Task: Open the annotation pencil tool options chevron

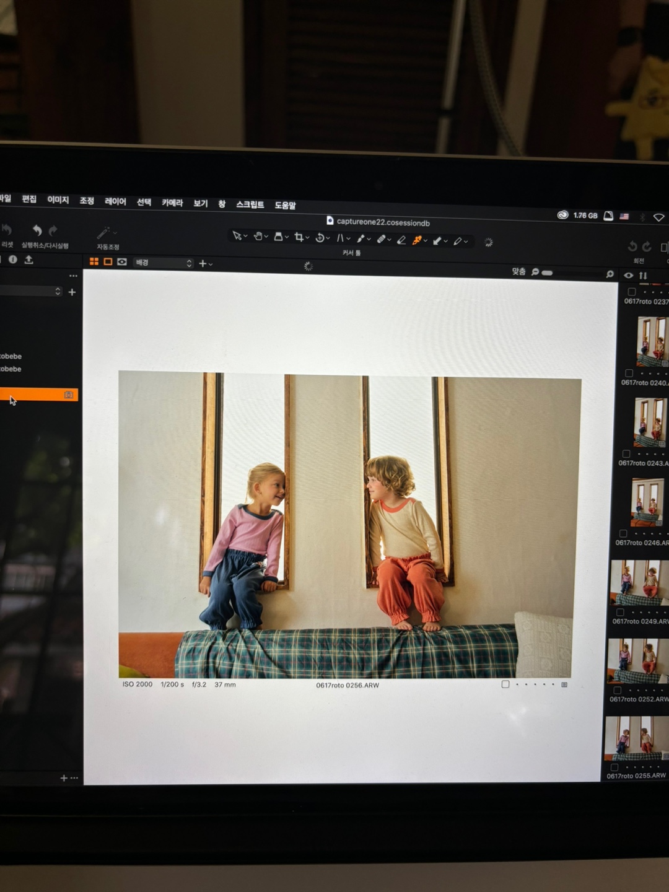Action: coord(466,242)
